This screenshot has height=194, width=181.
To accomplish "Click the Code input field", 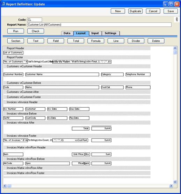I will tap(35, 20).
